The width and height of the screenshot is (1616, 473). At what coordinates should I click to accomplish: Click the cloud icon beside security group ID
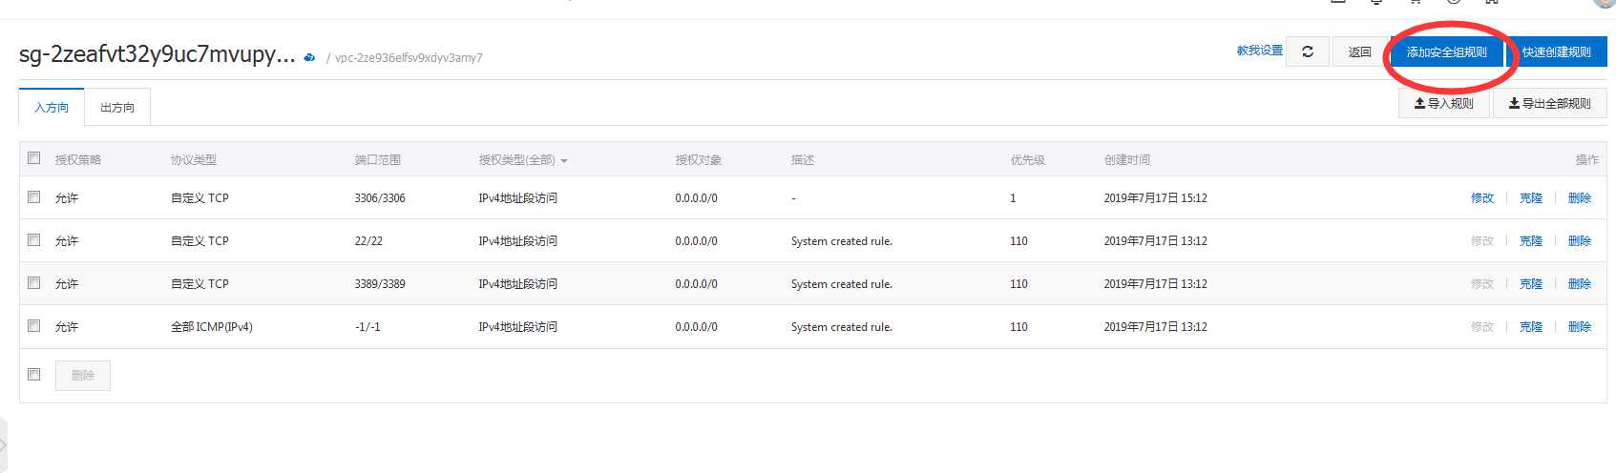(x=309, y=57)
